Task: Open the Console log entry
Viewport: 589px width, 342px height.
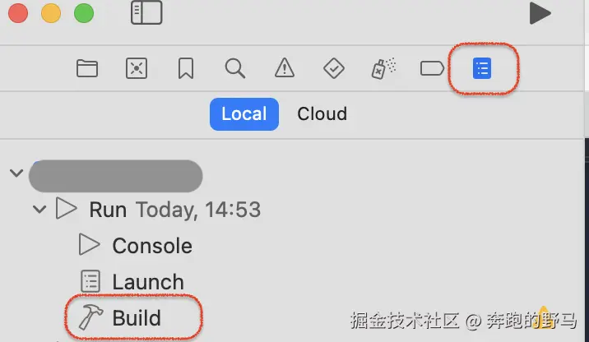Action: coord(136,246)
